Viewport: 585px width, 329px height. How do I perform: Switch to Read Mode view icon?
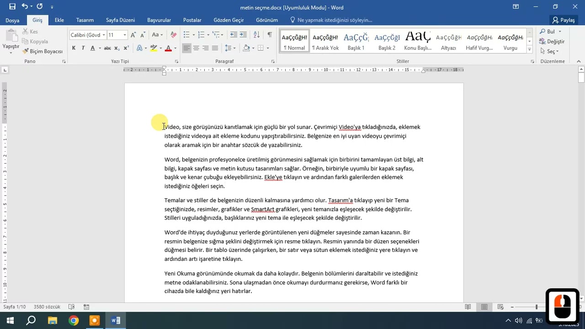tap(468, 307)
